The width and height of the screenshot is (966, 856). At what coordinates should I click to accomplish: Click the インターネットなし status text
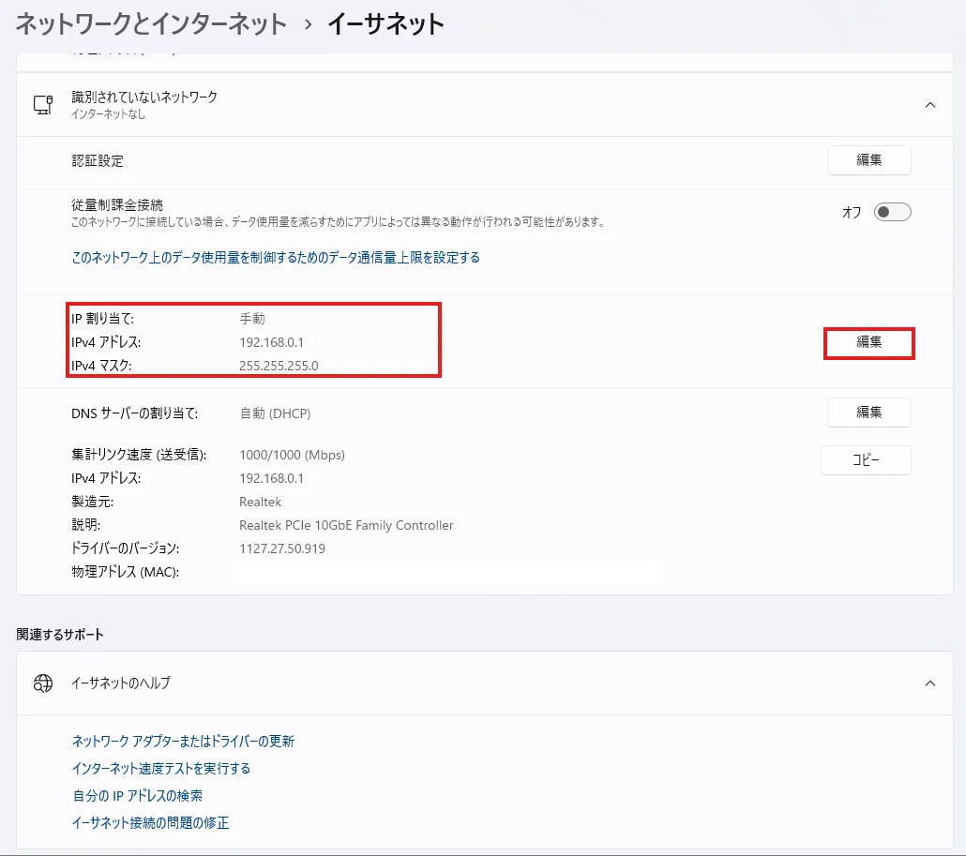108,114
